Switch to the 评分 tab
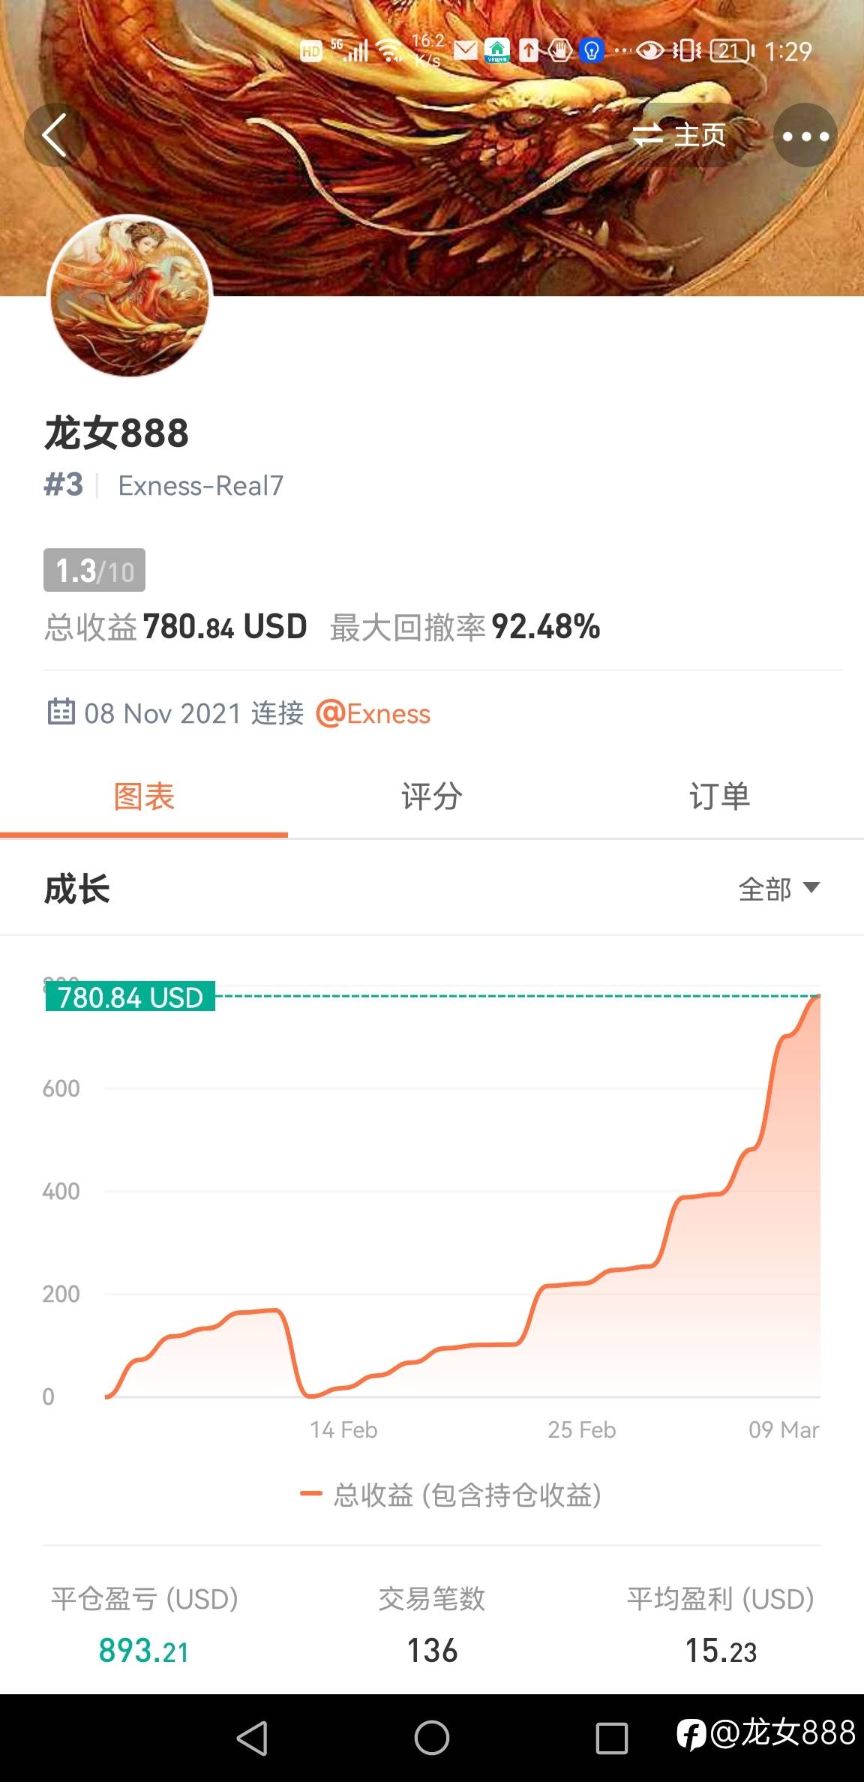Image resolution: width=864 pixels, height=1782 pixels. point(431,796)
